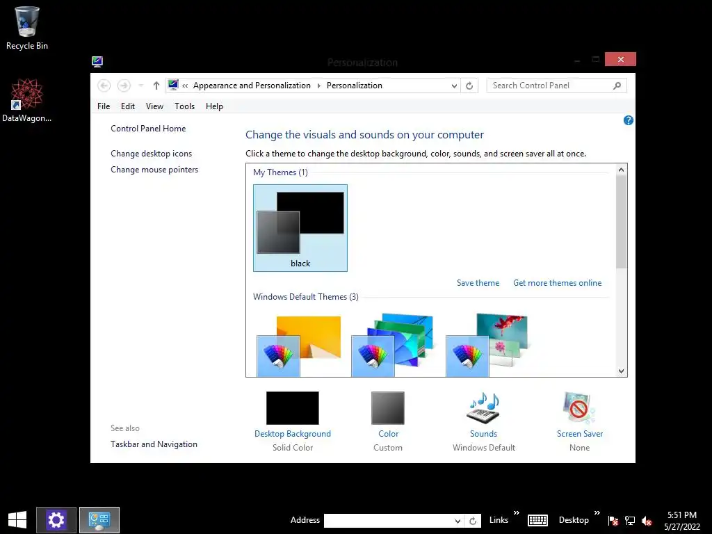Open the Tools menu
The height and width of the screenshot is (534, 712).
(x=184, y=106)
